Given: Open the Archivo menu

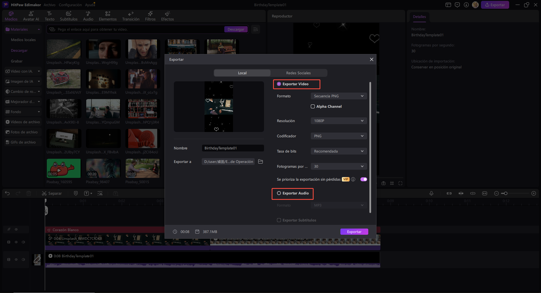Looking at the screenshot, I should coord(50,5).
